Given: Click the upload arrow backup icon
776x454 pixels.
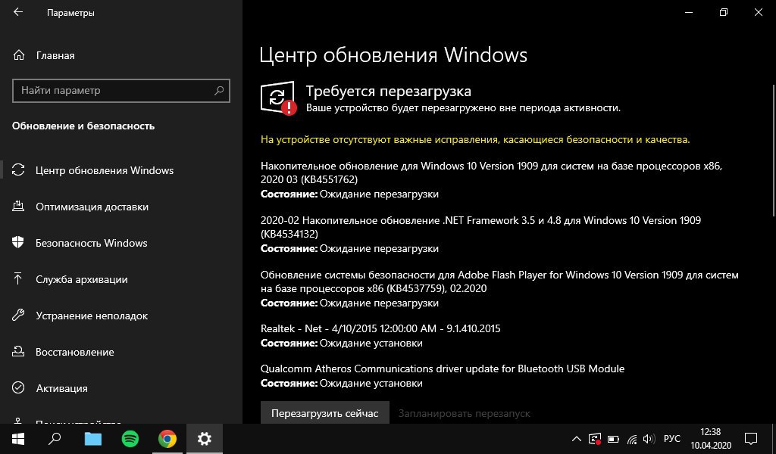Looking at the screenshot, I should [18, 279].
